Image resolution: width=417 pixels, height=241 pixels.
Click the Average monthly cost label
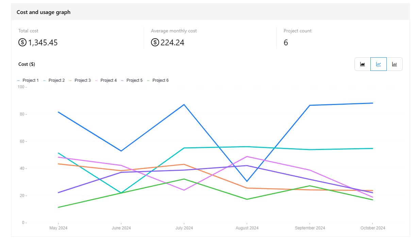pos(174,31)
